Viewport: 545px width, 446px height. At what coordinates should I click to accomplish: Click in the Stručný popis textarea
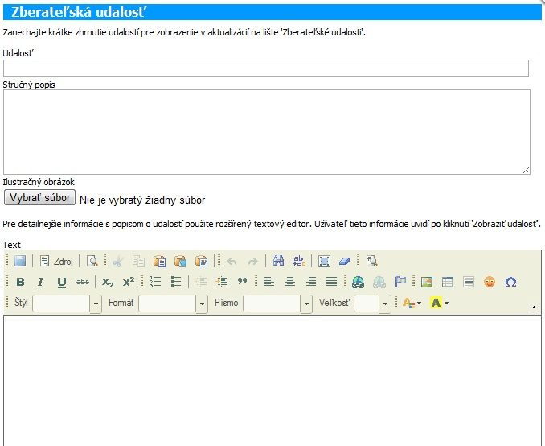(267, 132)
